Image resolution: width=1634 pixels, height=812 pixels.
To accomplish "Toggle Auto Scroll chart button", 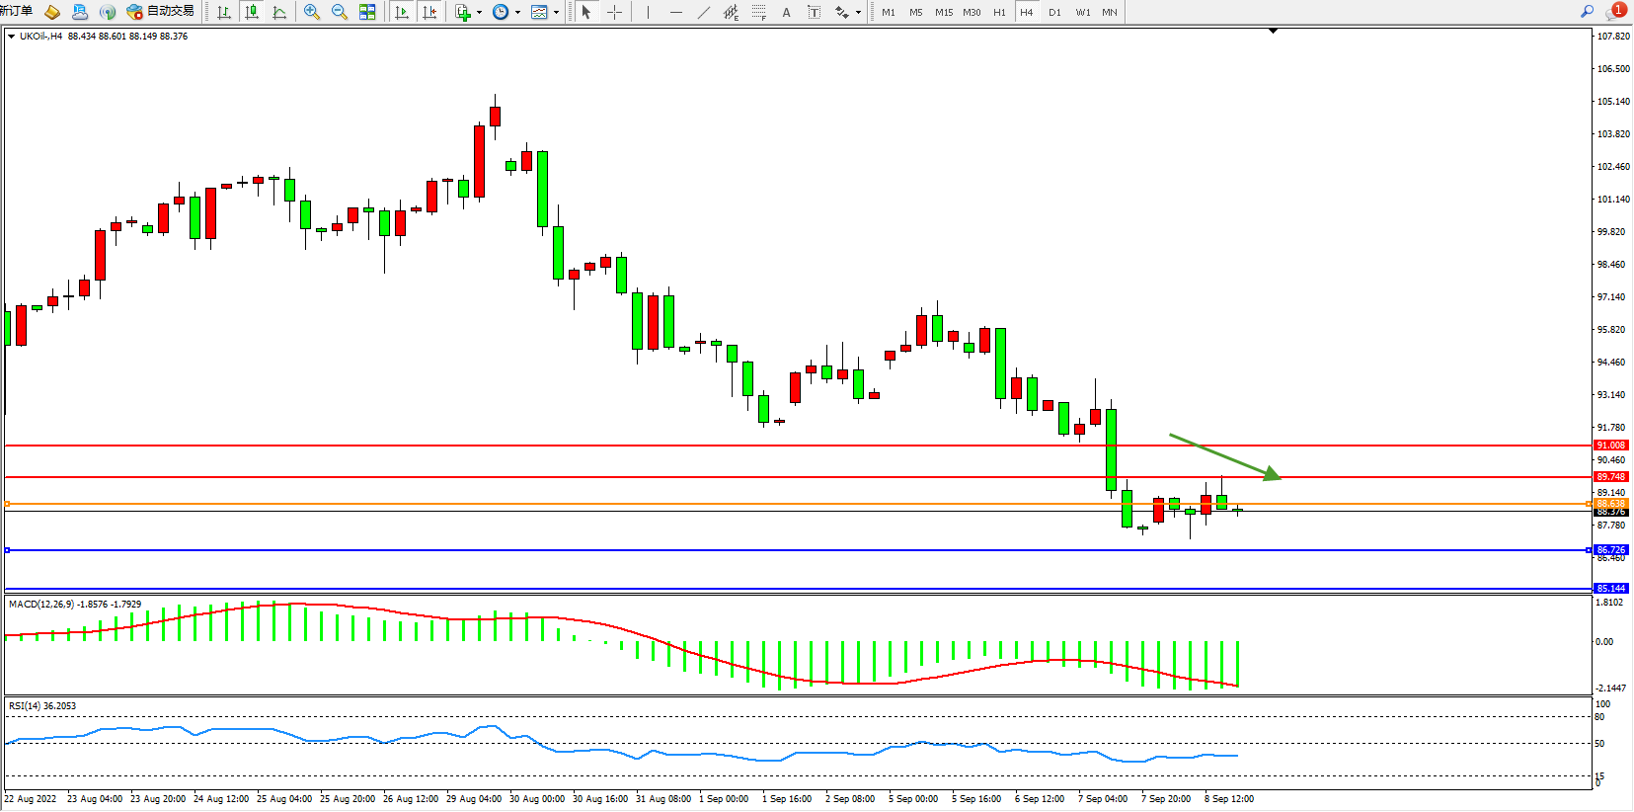I will tap(401, 12).
